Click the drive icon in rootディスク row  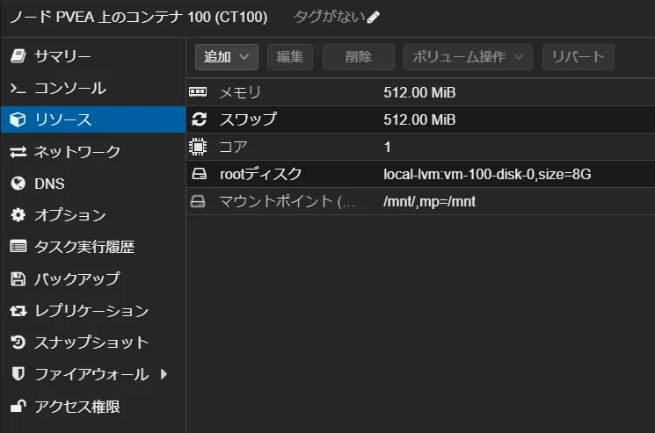coord(199,174)
